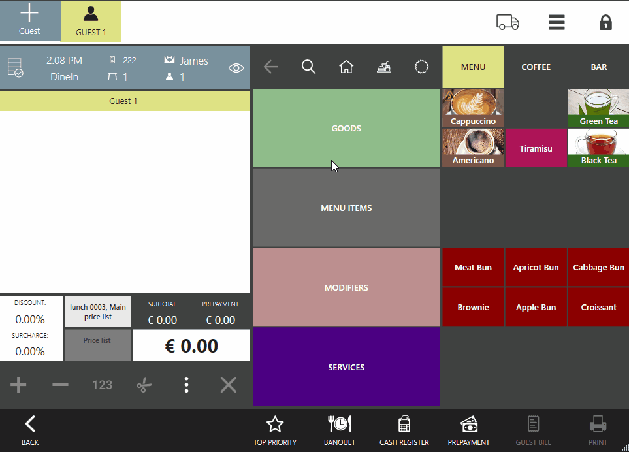Open the menu search magnifier
The image size is (629, 452).
click(x=308, y=67)
